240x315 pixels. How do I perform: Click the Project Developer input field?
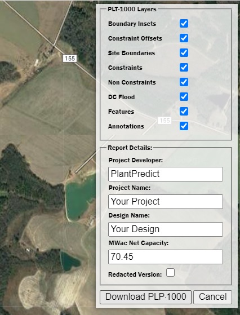[166, 174]
